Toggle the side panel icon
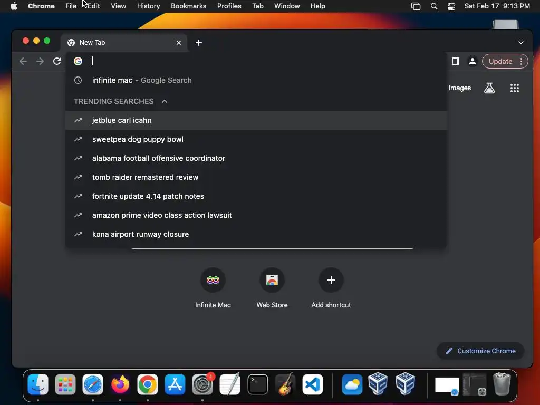540x405 pixels. tap(455, 61)
